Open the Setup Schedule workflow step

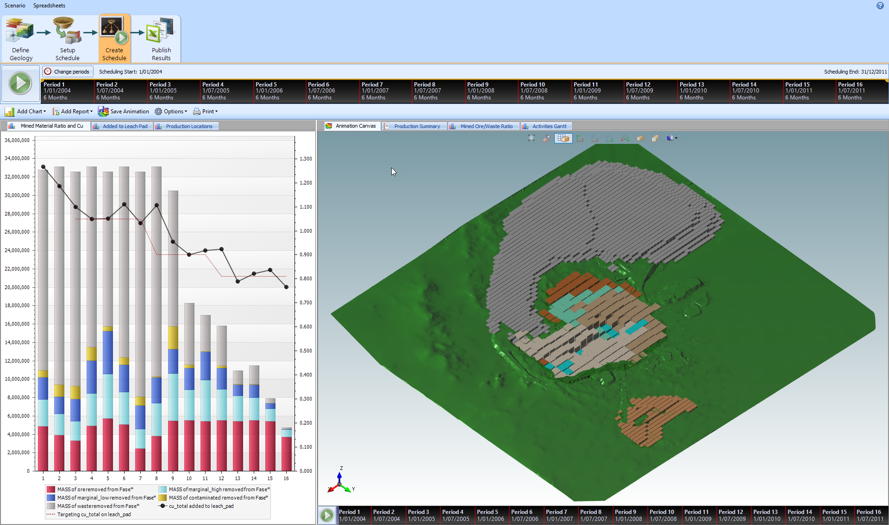click(x=68, y=39)
